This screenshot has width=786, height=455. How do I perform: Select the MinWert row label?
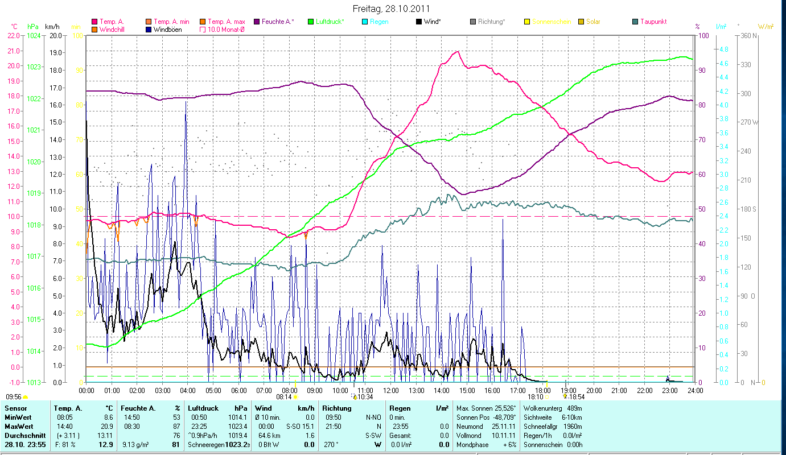[x=19, y=418]
